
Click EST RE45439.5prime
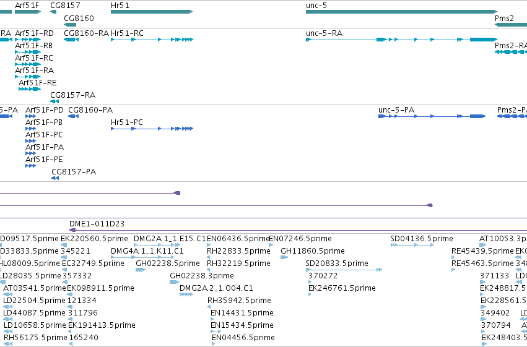tap(482, 251)
